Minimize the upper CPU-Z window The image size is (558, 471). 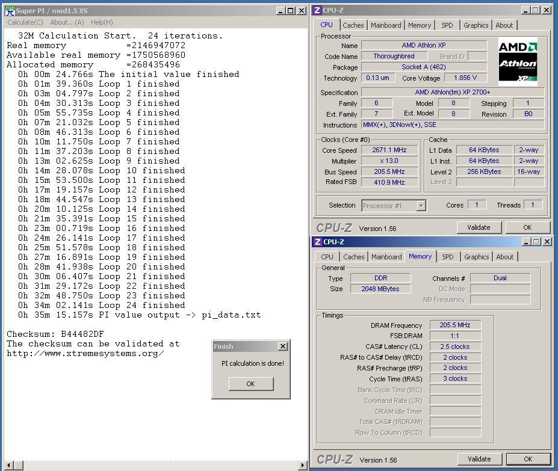pos(526,10)
